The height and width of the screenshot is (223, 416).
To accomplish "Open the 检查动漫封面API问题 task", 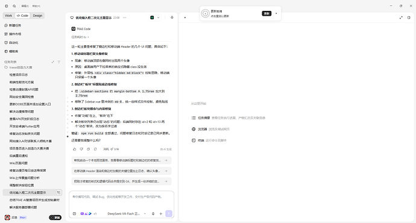I will point(24,89).
